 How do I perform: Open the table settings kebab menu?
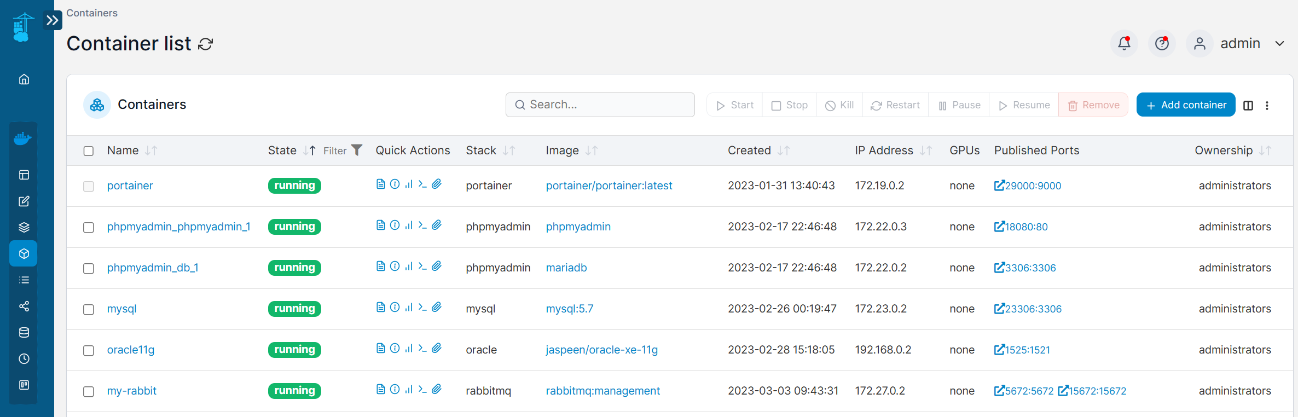tap(1267, 106)
